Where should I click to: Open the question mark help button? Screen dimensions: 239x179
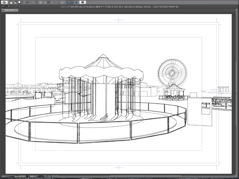(x=83, y=2)
